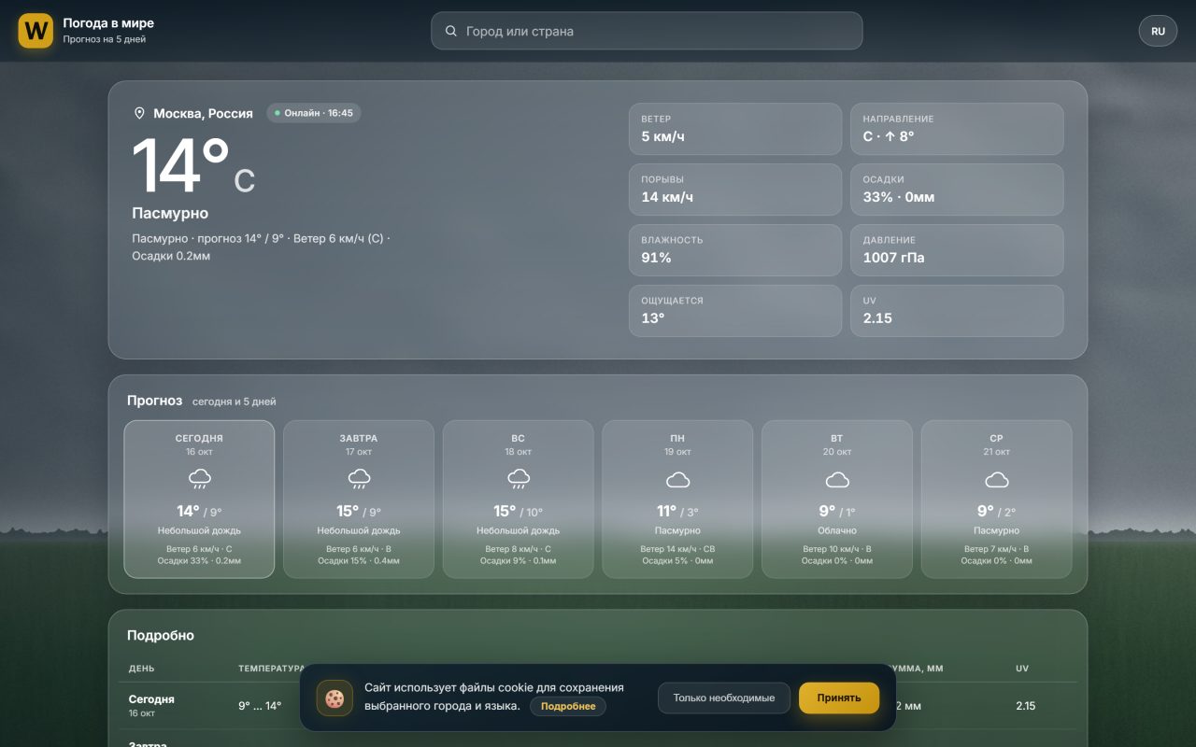The height and width of the screenshot is (747, 1196).
Task: Click the Давление 1007 гПа tile
Action: [957, 250]
